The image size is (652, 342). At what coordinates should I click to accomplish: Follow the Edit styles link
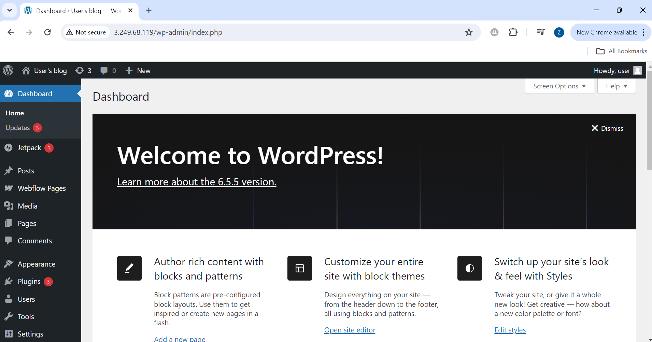[510, 330]
